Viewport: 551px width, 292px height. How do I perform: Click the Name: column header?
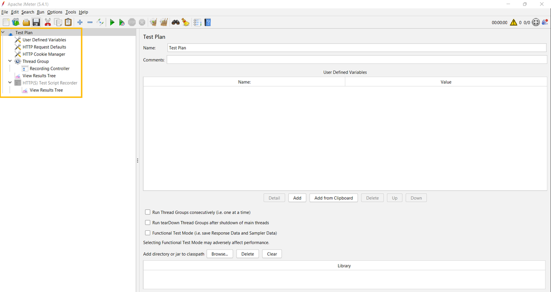(x=244, y=82)
